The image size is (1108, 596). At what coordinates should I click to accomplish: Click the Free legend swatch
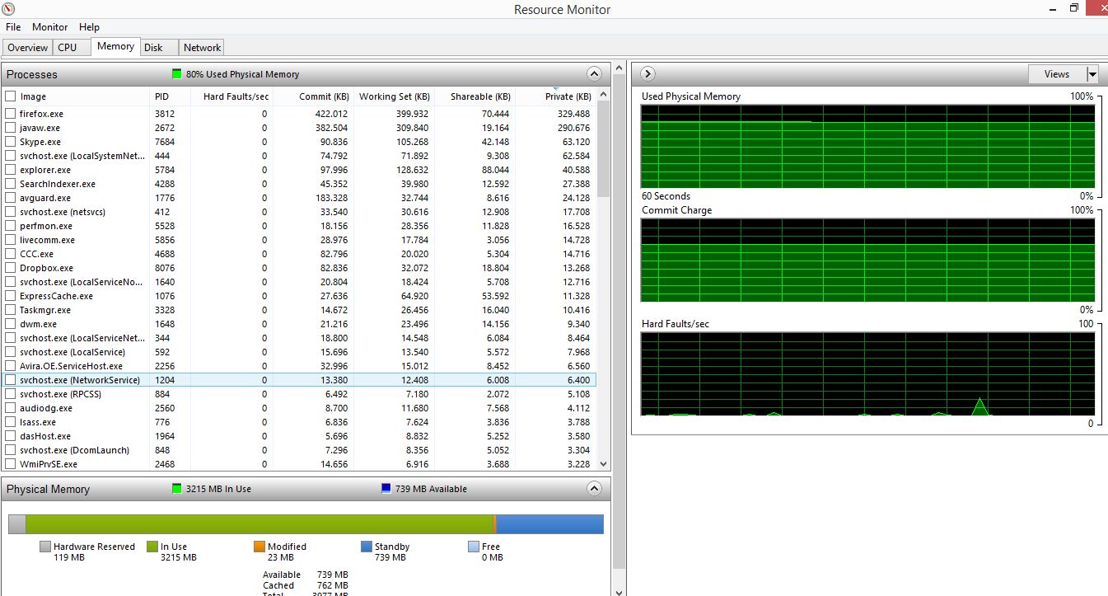(x=474, y=547)
